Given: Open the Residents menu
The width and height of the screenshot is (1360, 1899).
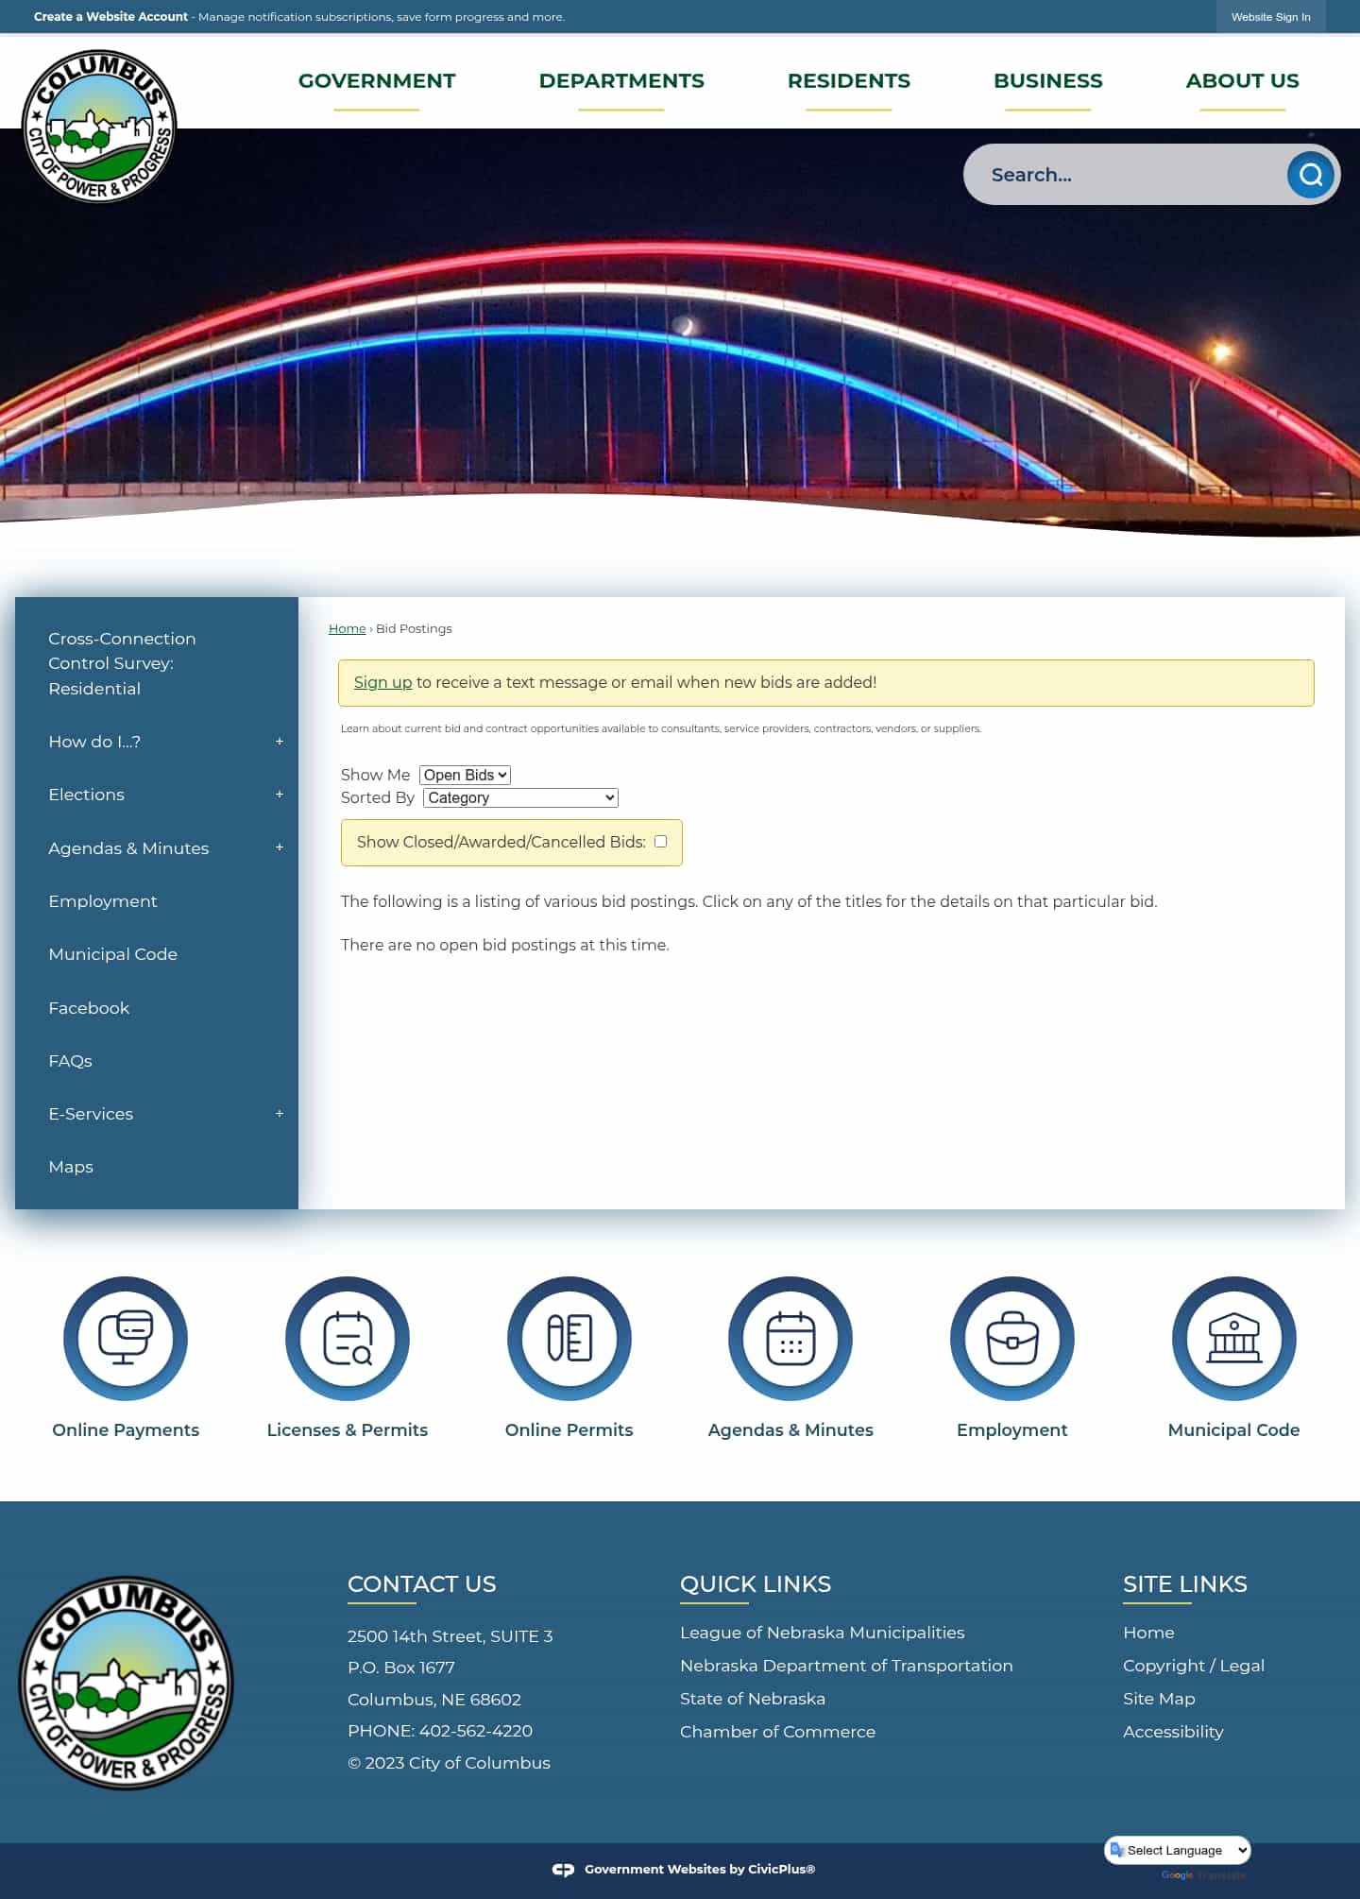Looking at the screenshot, I should (x=849, y=81).
